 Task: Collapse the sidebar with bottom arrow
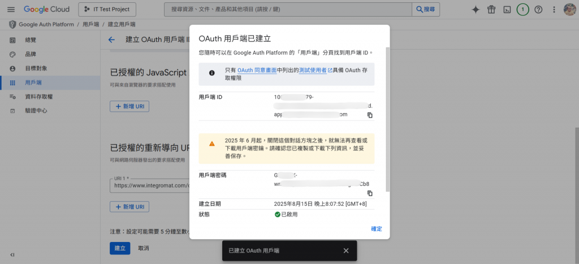tap(12, 255)
